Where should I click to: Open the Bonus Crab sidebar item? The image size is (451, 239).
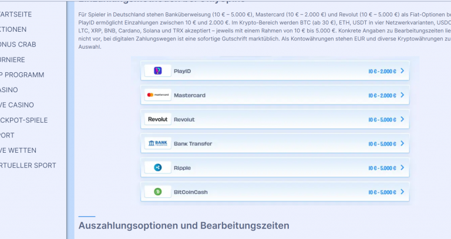pos(18,45)
